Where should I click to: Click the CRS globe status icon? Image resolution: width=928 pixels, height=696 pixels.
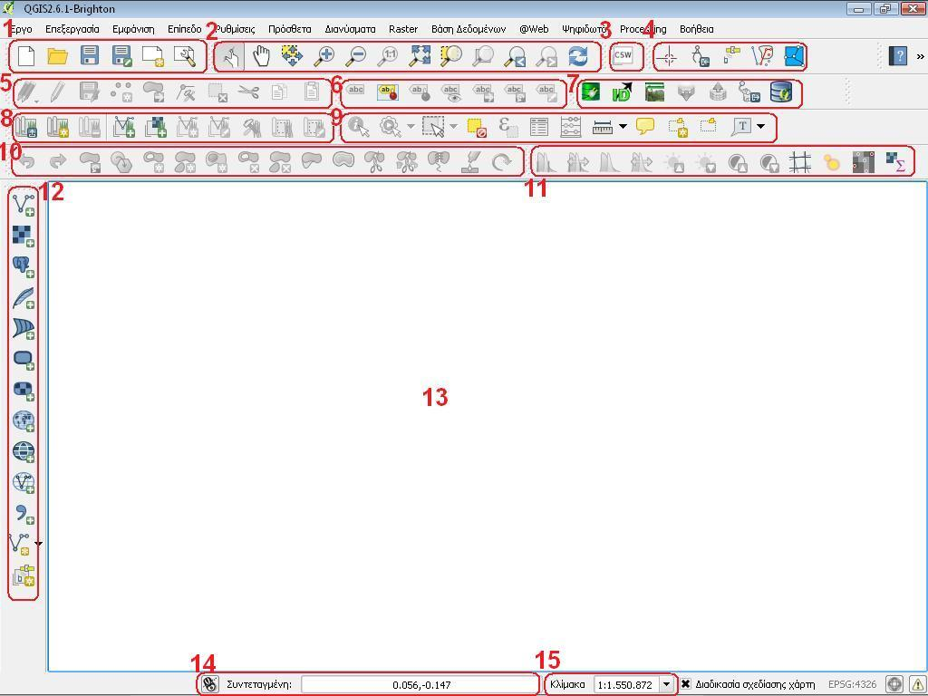click(894, 685)
